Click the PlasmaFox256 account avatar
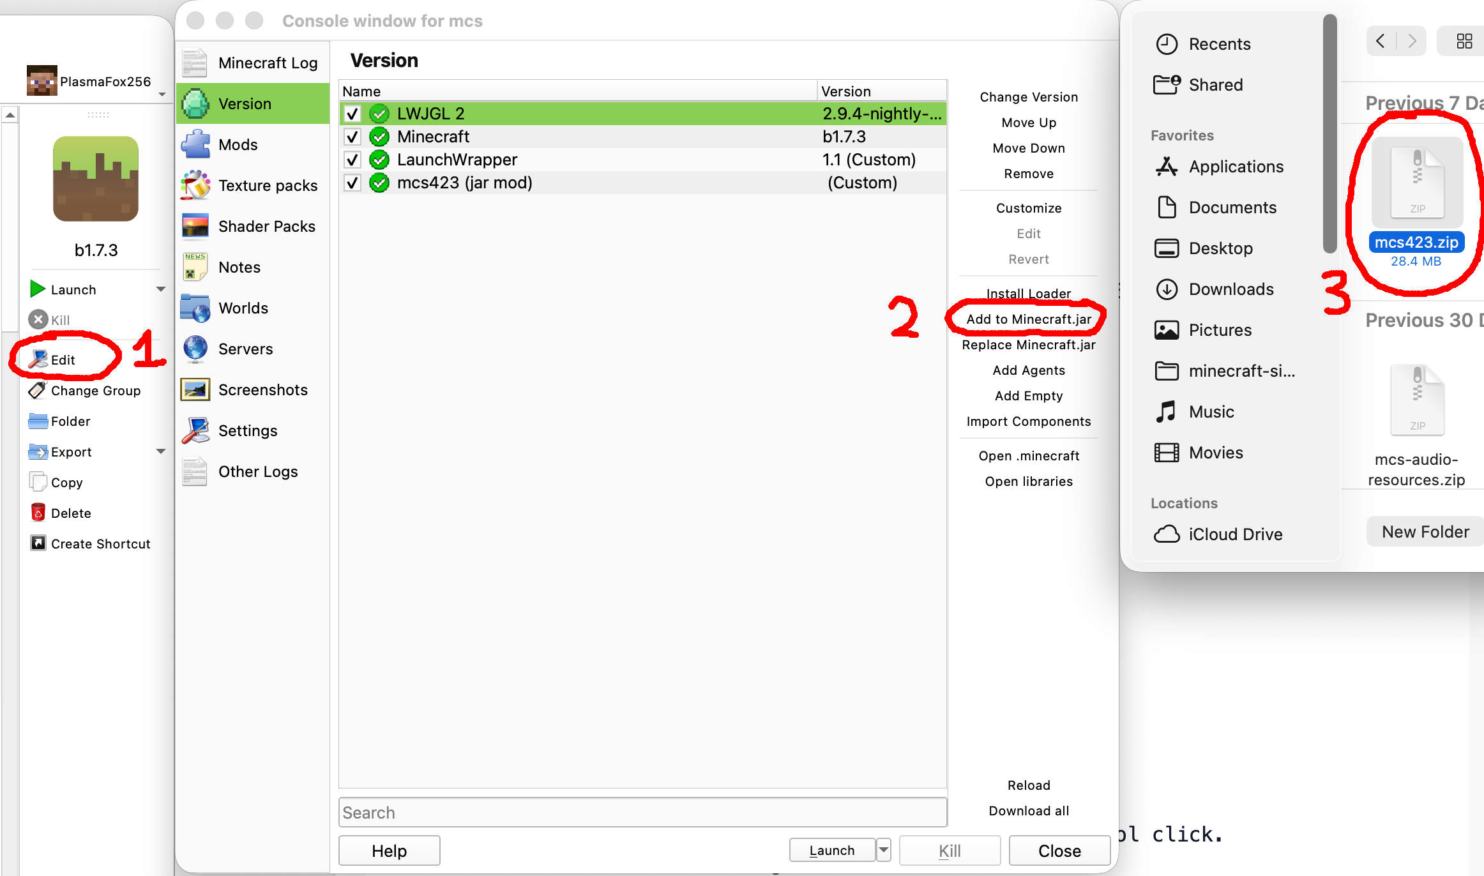The width and height of the screenshot is (1484, 876). click(42, 80)
